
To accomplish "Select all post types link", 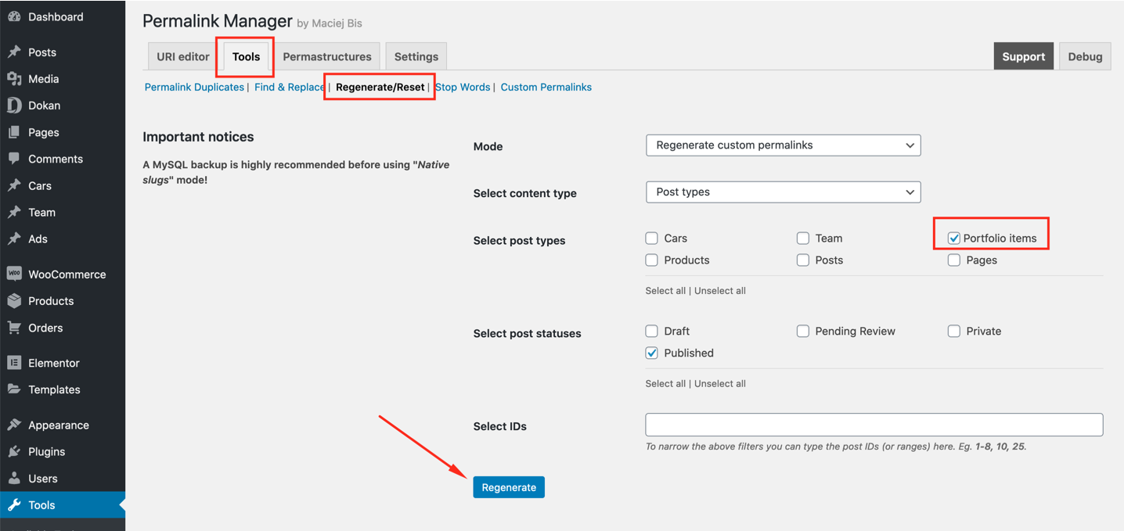I will (x=665, y=291).
